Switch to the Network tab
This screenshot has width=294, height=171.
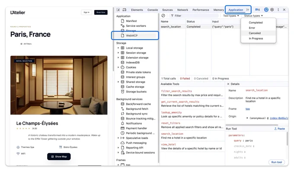click(x=182, y=10)
